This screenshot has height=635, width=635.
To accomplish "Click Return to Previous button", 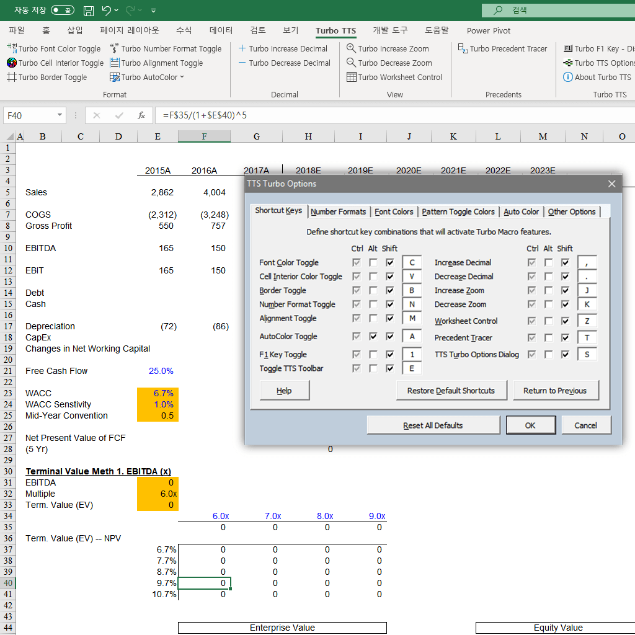I will tap(555, 391).
